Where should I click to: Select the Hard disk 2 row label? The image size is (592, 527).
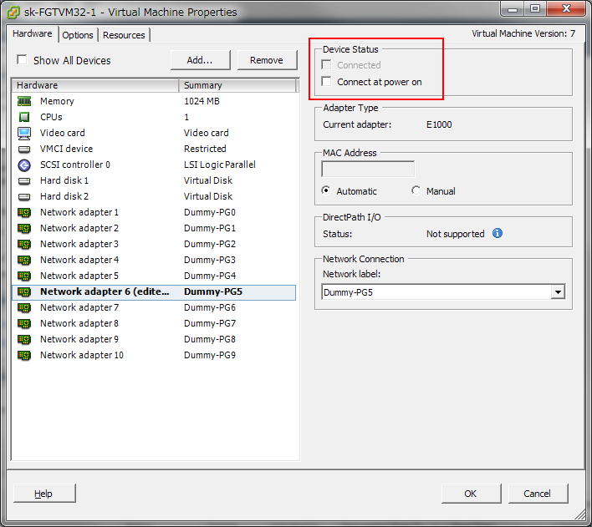point(64,196)
